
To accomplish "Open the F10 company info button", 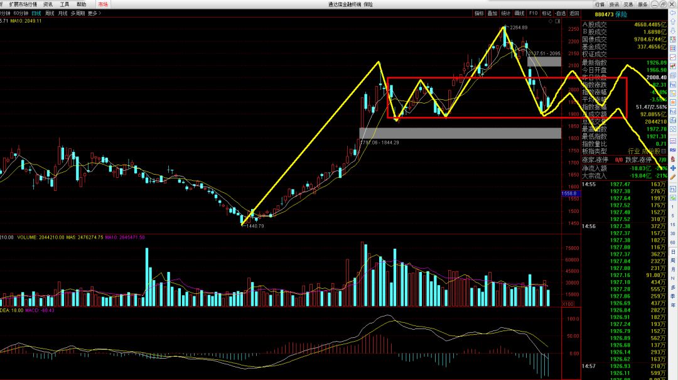I will coord(533,13).
